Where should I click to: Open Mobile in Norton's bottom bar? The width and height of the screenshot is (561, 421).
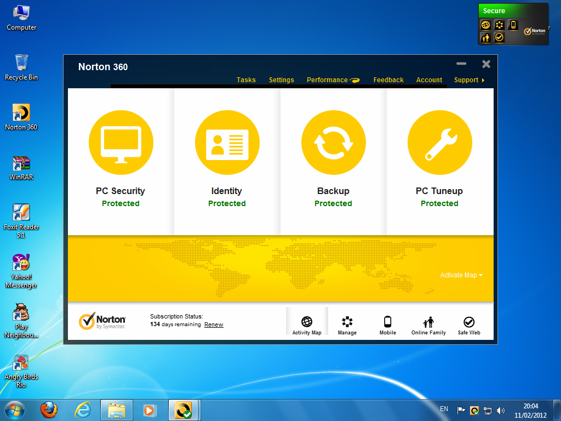click(387, 326)
